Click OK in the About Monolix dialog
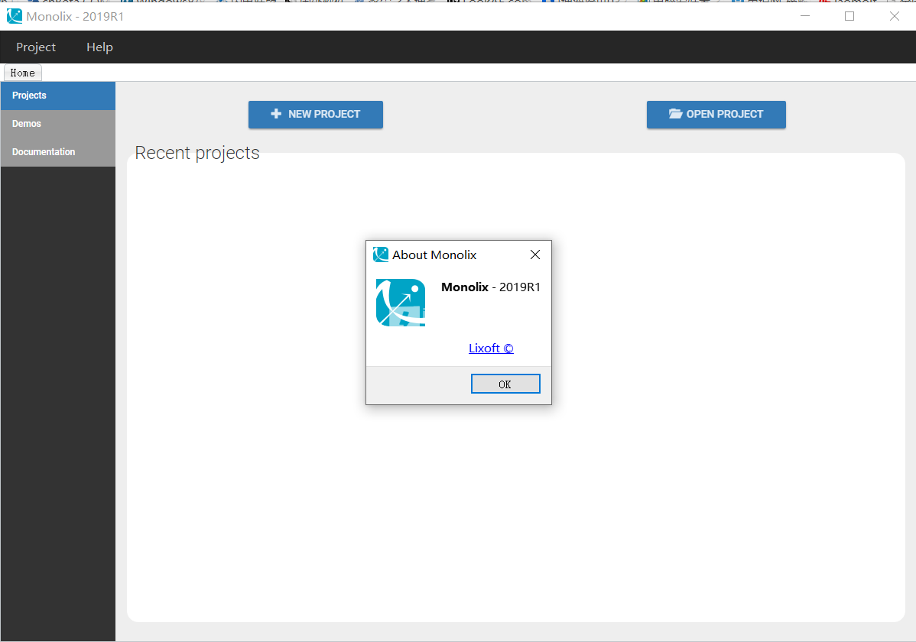The height and width of the screenshot is (642, 916). tap(505, 384)
